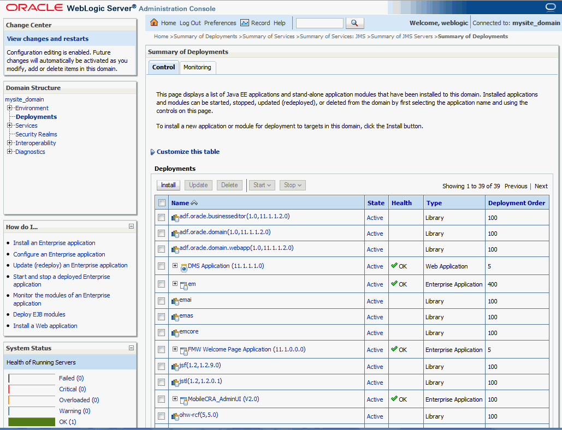Viewport: 562px width, 430px height.
Task: Select the Control tab
Action: [164, 67]
